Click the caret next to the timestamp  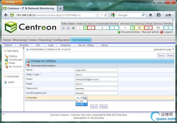click(x=173, y=49)
